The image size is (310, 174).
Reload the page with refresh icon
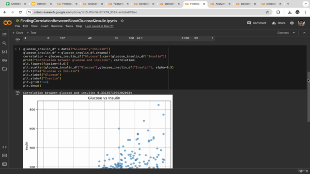tap(20, 12)
